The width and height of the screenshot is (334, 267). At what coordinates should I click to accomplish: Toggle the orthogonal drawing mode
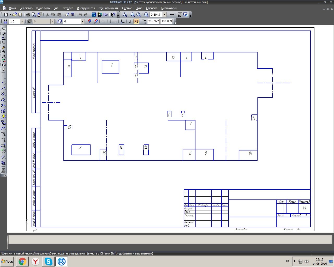click(x=130, y=21)
